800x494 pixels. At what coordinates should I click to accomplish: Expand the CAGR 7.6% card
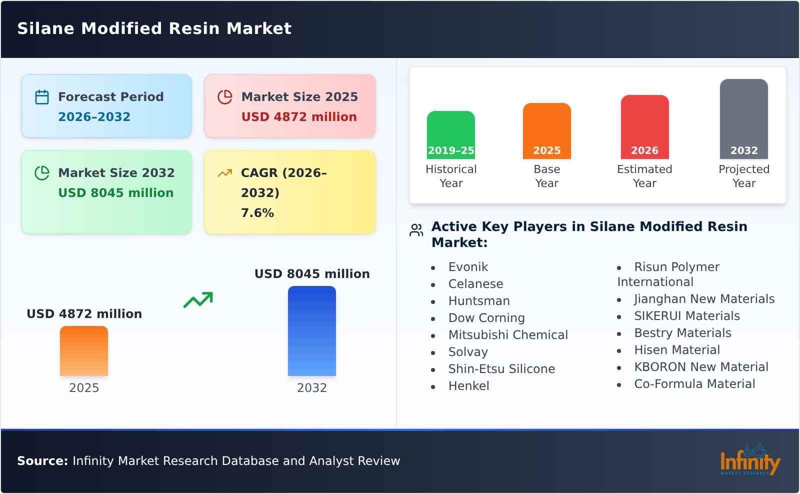point(289,191)
